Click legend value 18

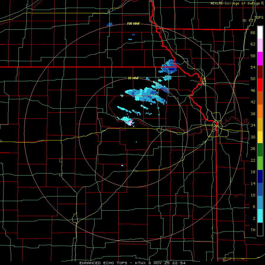[x=253, y=172]
